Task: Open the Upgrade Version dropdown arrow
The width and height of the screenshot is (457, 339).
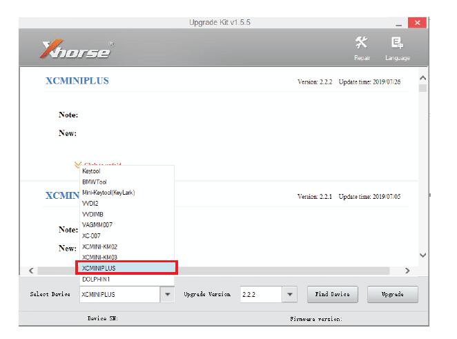Action: 290,294
